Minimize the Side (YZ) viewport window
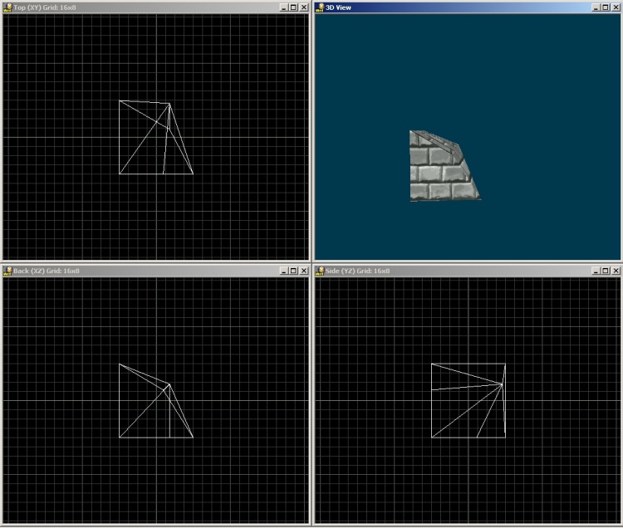623x528 pixels. [x=595, y=271]
